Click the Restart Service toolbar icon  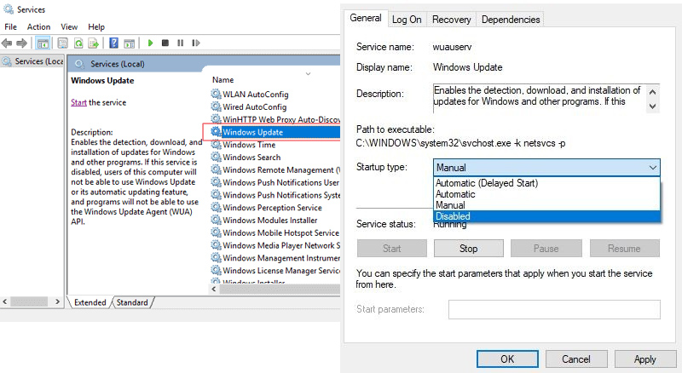(x=196, y=43)
